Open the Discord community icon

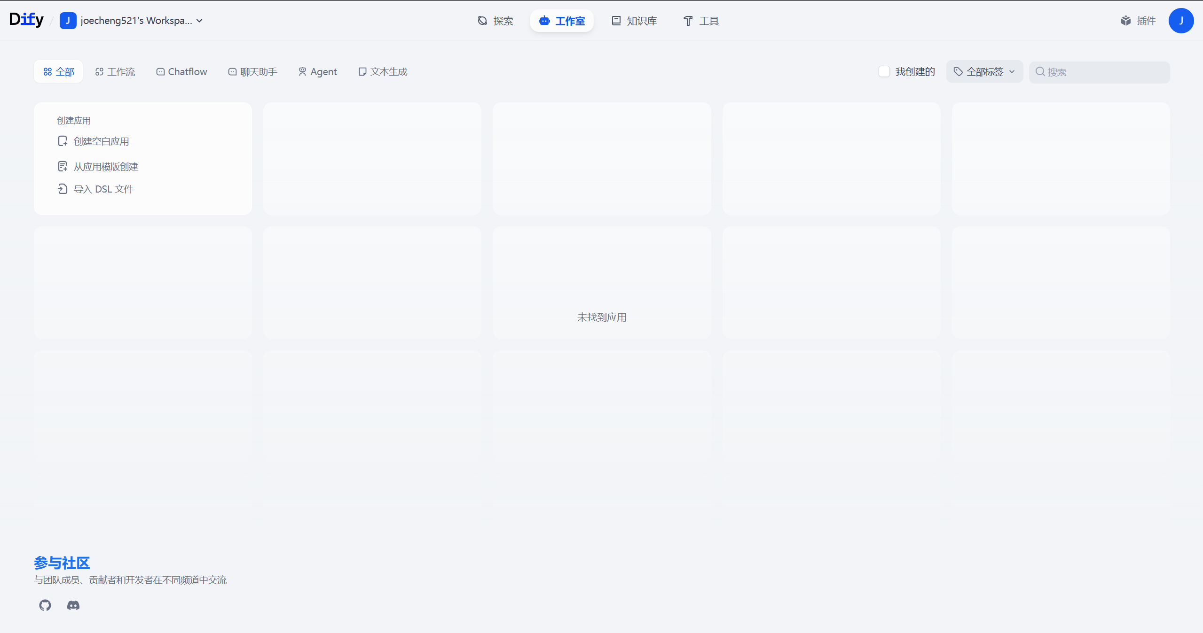click(73, 605)
